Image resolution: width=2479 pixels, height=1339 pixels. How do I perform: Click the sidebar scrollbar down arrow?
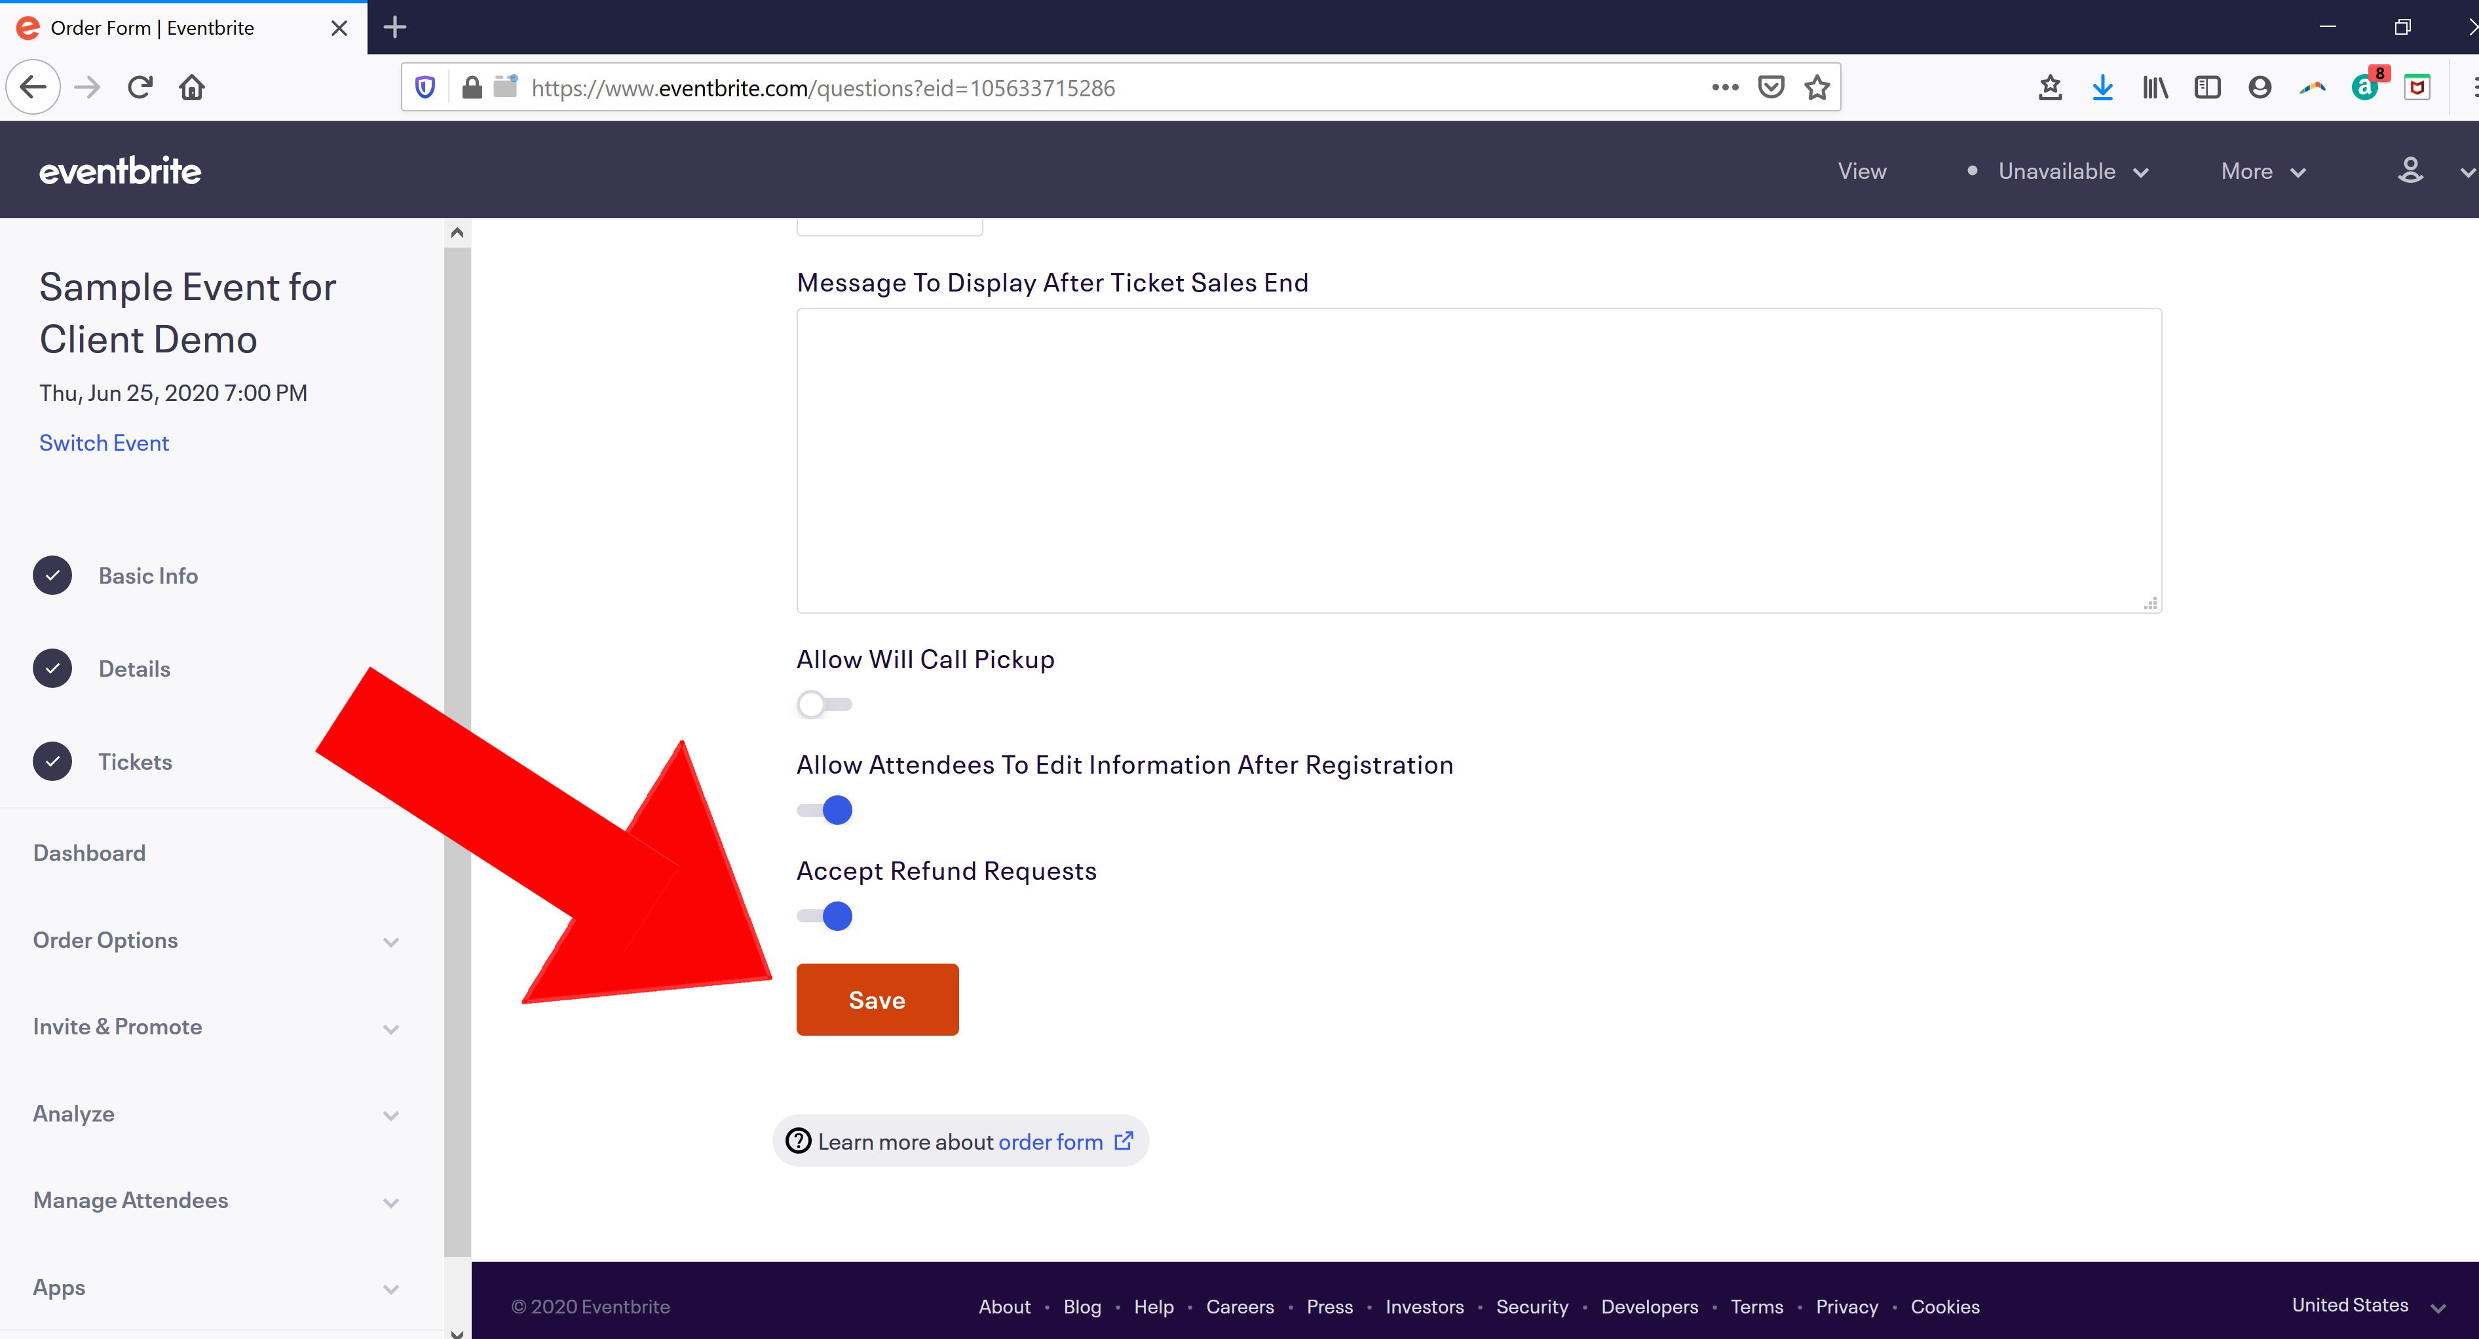click(x=457, y=1333)
